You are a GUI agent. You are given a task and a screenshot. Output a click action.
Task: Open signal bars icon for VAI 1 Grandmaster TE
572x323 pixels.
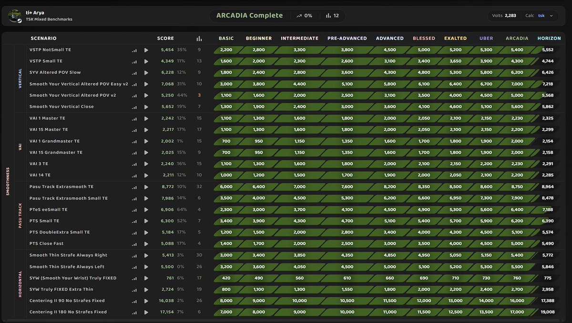[x=134, y=141]
